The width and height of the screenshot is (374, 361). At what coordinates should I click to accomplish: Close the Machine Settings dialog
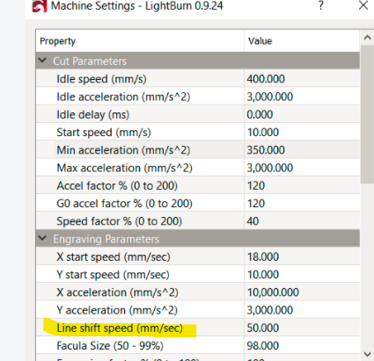(x=363, y=5)
